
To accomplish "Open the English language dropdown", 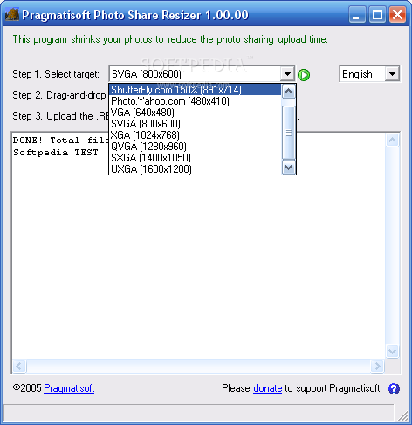I will click(369, 74).
